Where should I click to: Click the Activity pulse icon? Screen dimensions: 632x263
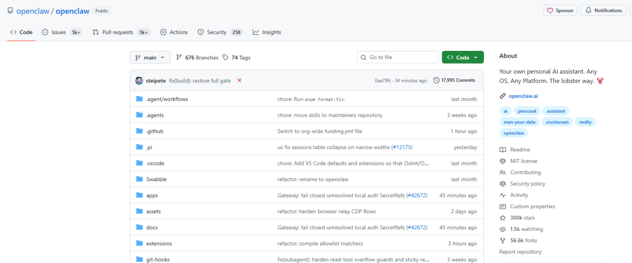click(503, 195)
